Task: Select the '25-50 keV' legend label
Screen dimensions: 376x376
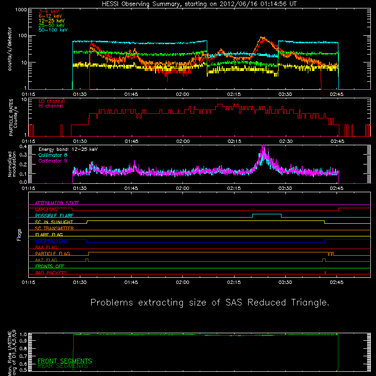Action: [x=52, y=25]
